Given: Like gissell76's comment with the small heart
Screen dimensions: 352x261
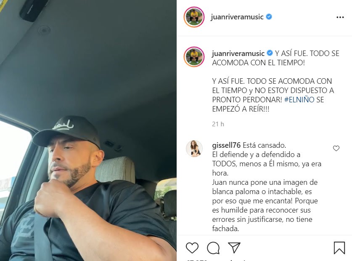Looking at the screenshot, I should click(x=336, y=148).
